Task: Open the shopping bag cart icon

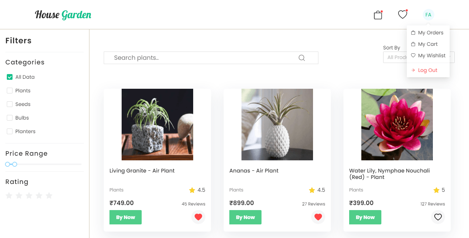Action: tap(378, 15)
